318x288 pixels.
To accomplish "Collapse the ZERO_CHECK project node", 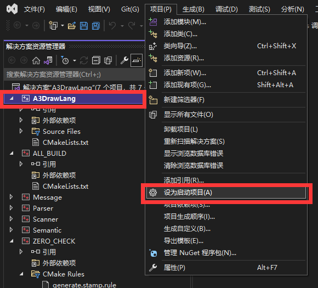I will 12,241.
